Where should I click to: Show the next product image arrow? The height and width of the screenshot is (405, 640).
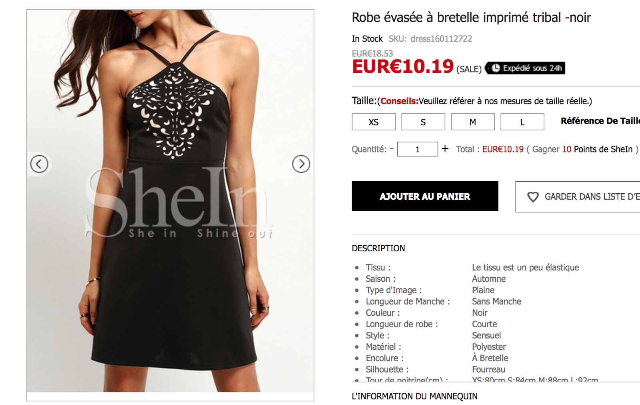[301, 164]
